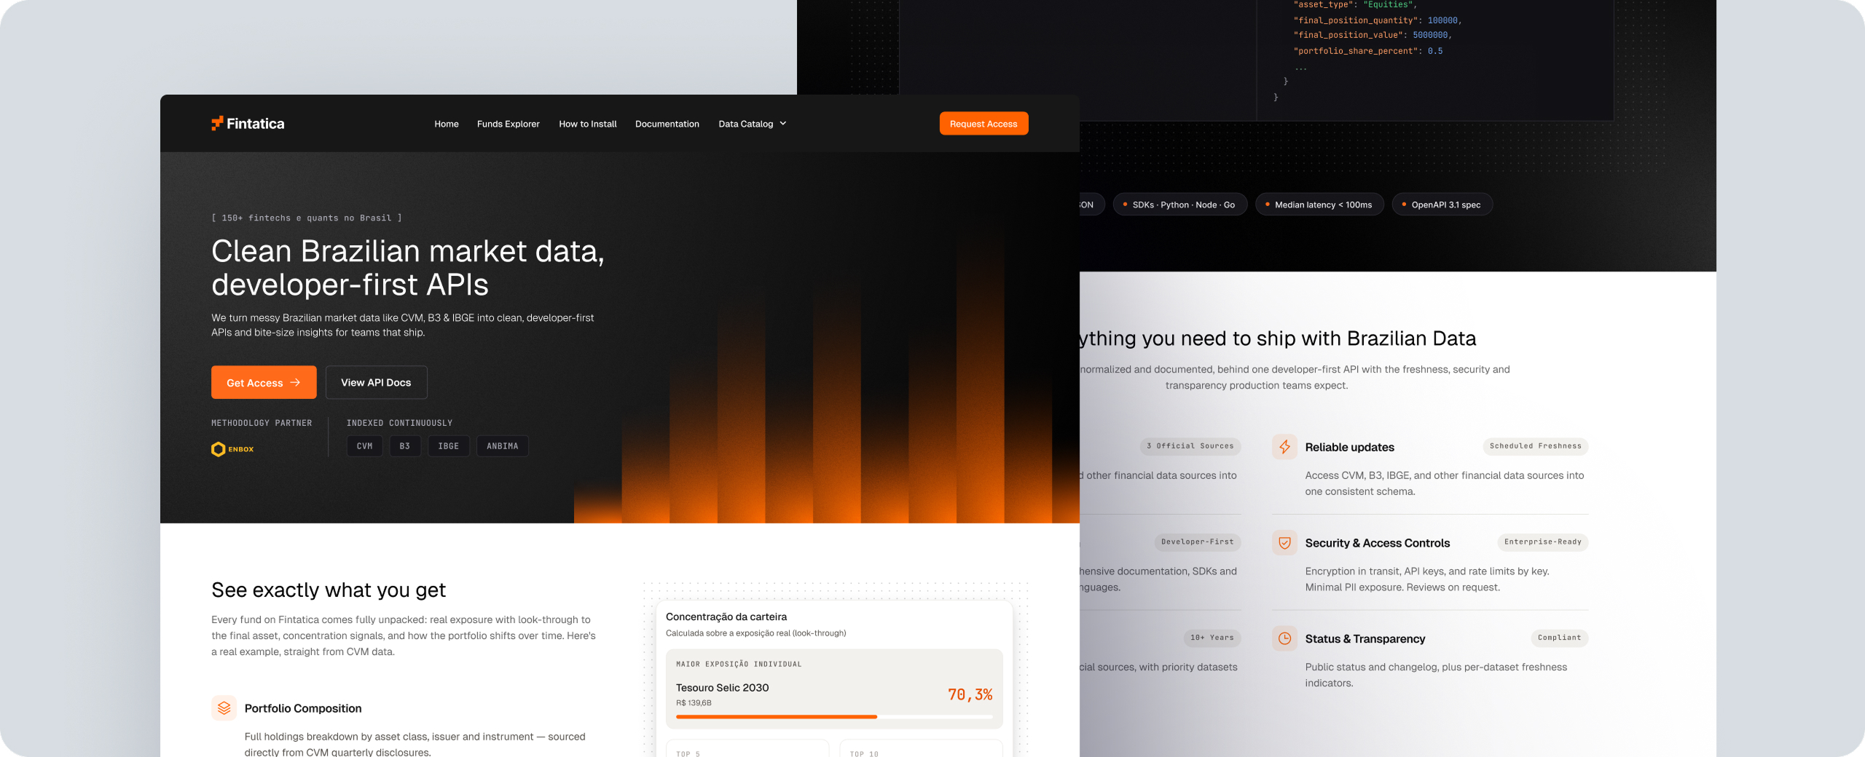Viewport: 1865px width, 757px height.
Task: Click the Fintatica logo icon
Action: pos(217,123)
